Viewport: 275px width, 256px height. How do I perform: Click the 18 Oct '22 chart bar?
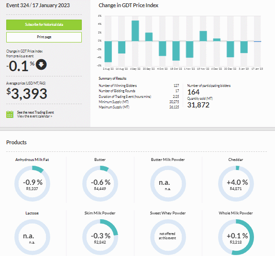tap(176, 51)
